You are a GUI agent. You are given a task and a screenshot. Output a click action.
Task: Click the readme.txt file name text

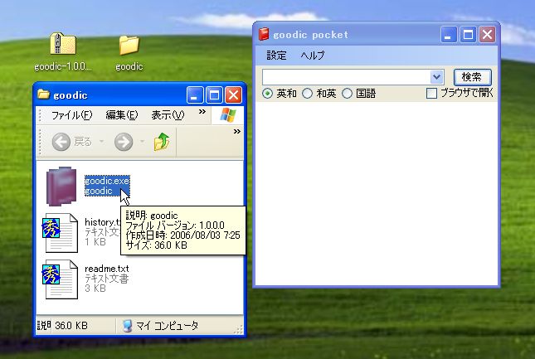click(107, 269)
